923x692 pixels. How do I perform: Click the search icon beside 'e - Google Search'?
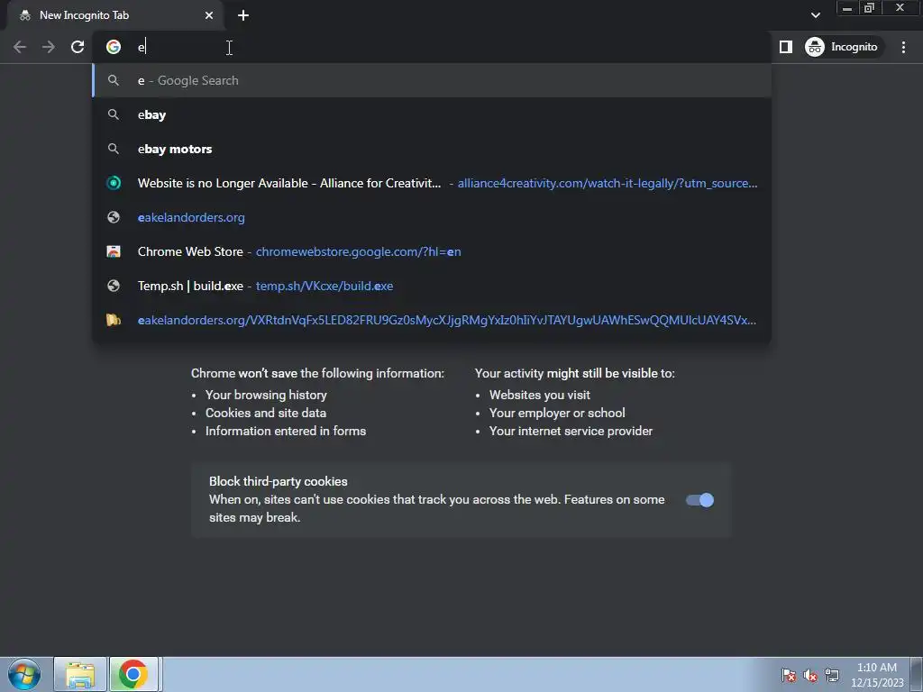pyautogui.click(x=114, y=80)
